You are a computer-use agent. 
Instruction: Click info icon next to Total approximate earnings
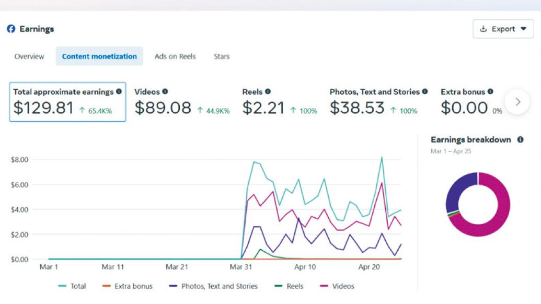(x=119, y=91)
